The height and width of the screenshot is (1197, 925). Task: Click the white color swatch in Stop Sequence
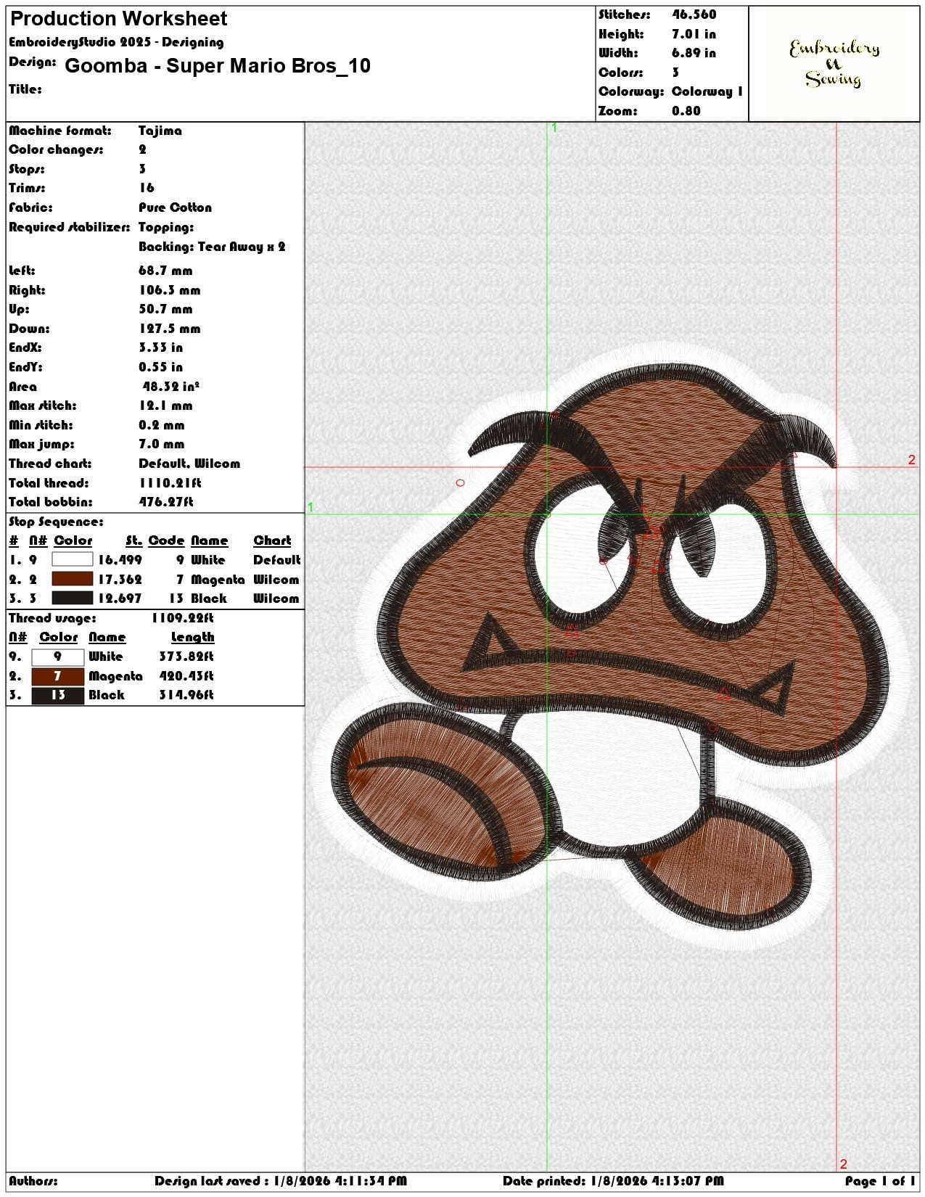72,559
